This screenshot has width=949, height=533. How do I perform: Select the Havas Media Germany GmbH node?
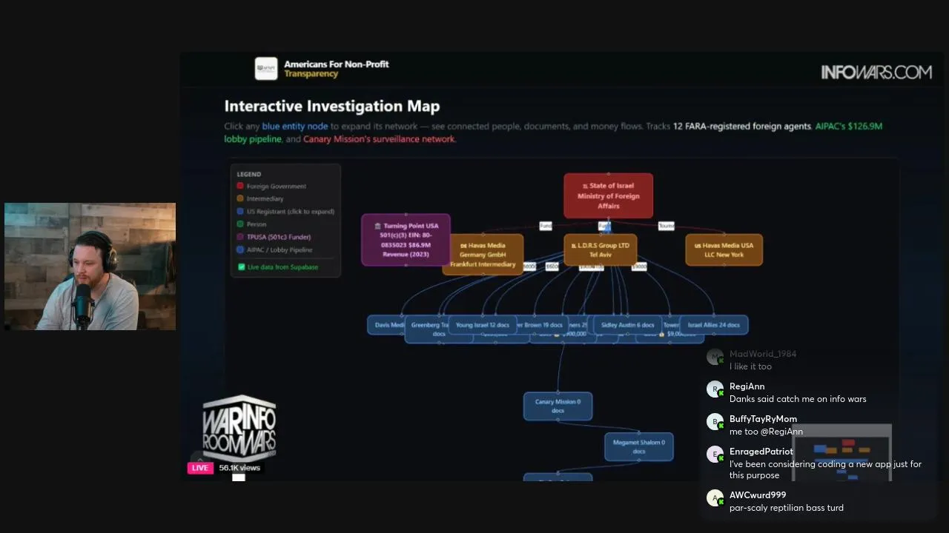coord(483,255)
